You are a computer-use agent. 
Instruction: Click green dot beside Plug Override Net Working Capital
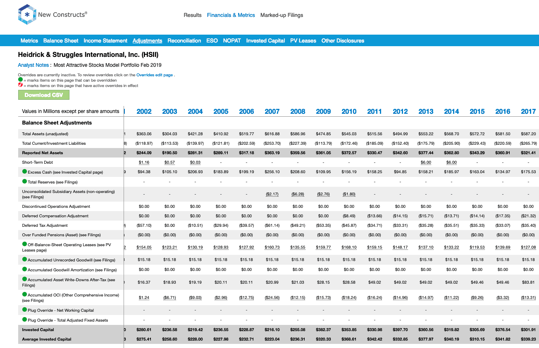pos(25,310)
